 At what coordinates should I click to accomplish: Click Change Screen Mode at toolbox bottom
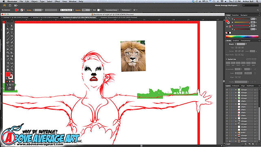(10, 88)
